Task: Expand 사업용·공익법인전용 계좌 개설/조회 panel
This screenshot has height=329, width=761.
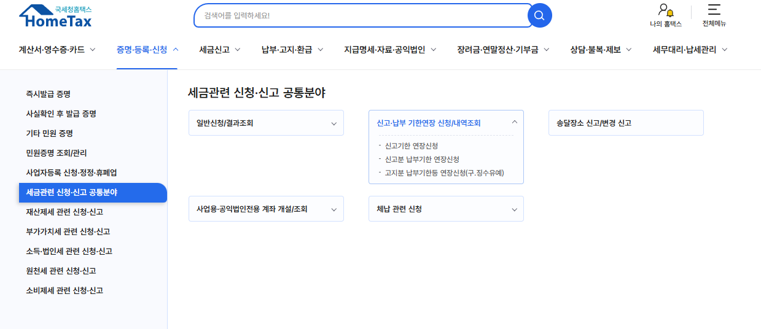Action: 266,209
